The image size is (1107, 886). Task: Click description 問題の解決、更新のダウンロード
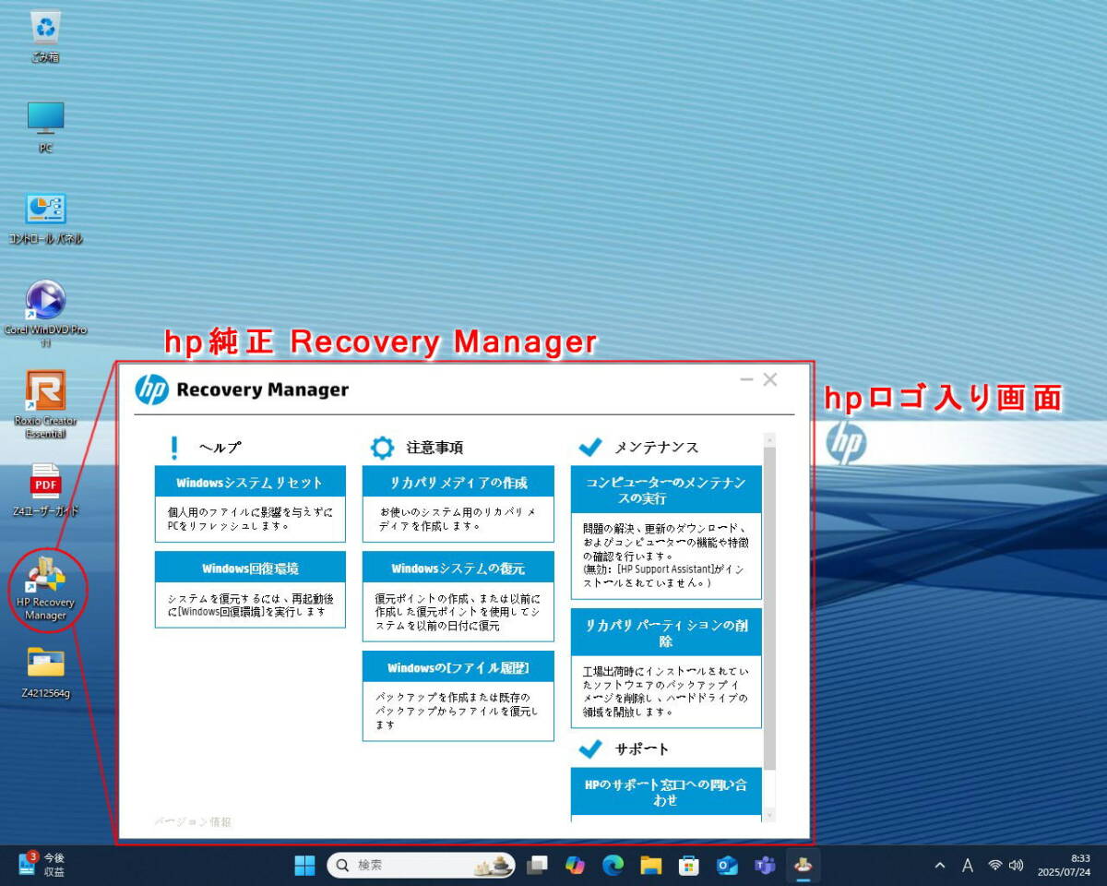(x=664, y=528)
